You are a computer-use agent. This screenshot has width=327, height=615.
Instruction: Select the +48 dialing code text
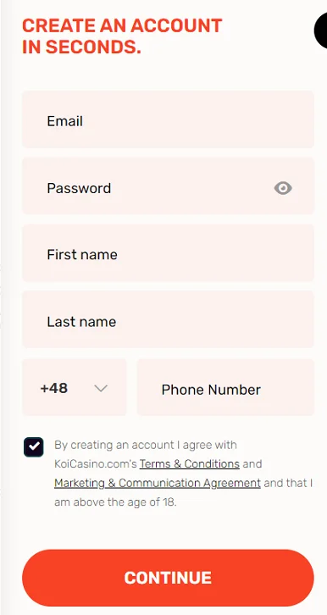pyautogui.click(x=54, y=388)
